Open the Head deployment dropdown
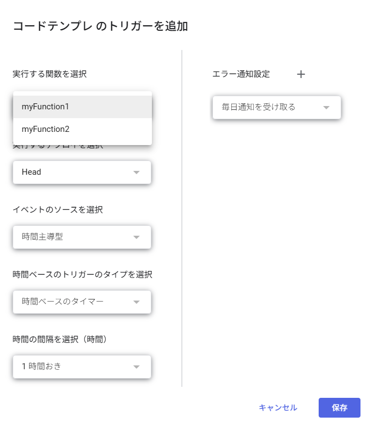This screenshot has height=433, width=377. [81, 172]
